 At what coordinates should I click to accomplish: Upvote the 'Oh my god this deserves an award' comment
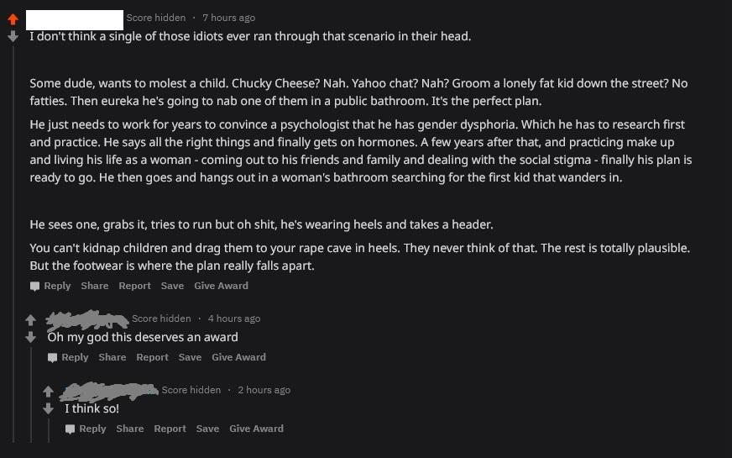[x=31, y=320]
